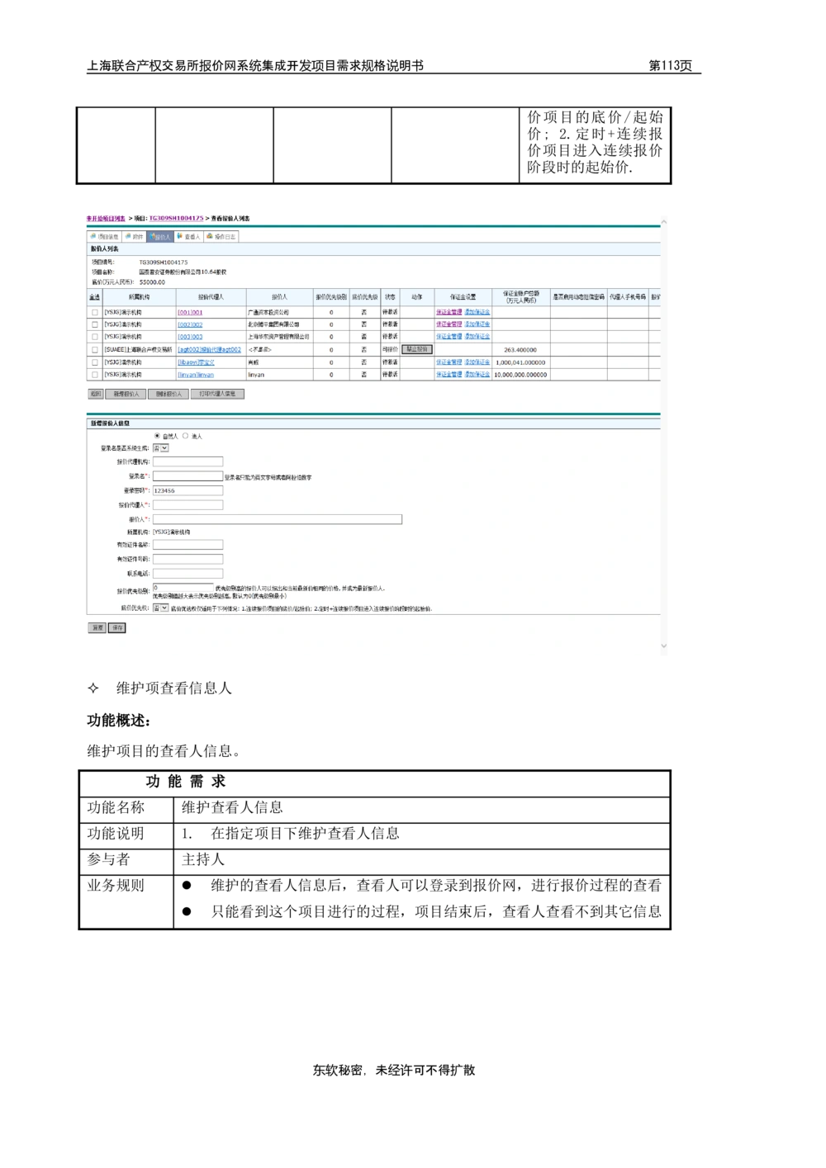Open 登录名是否系统生成 dropdown

161,448
